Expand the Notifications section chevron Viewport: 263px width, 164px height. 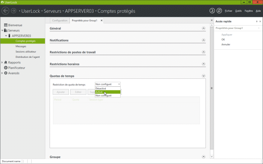[x=204, y=40]
